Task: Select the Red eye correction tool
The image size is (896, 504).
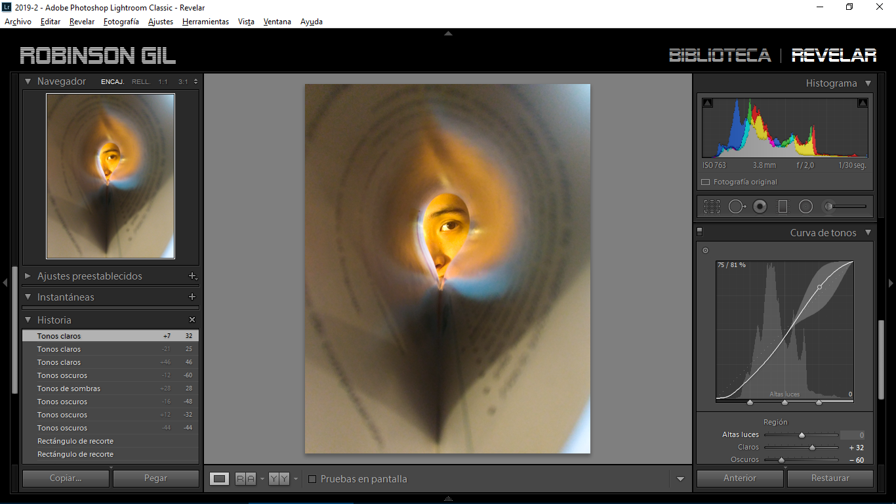Action: pos(760,207)
